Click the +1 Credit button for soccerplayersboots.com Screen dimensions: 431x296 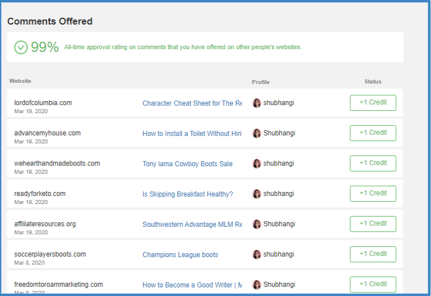tap(373, 254)
